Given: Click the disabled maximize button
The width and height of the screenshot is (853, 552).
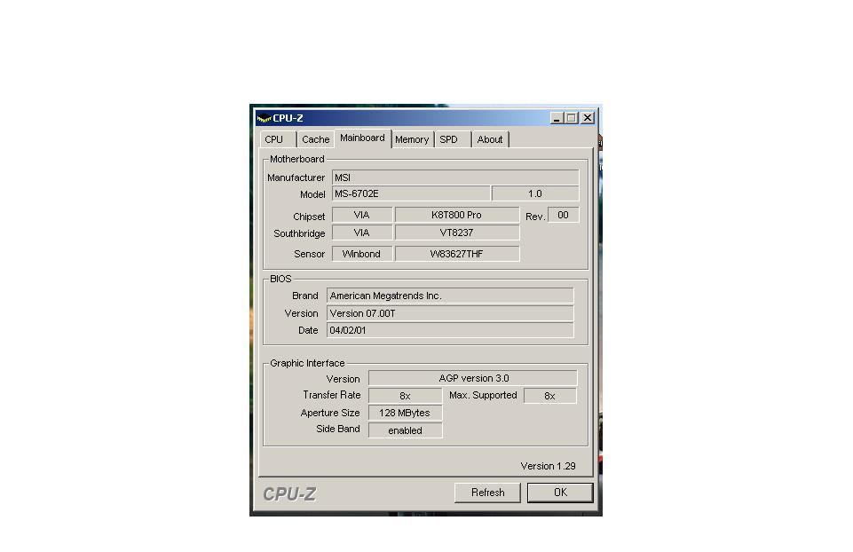Looking at the screenshot, I should [x=572, y=118].
